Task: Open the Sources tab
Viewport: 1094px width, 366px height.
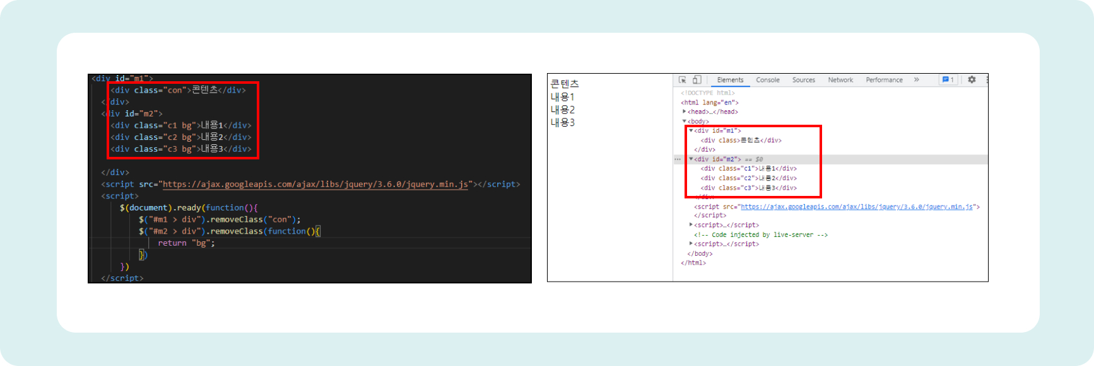Action: pyautogui.click(x=804, y=80)
